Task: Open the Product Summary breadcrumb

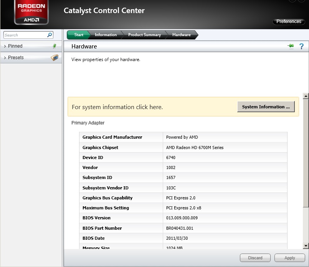Action: click(x=144, y=35)
